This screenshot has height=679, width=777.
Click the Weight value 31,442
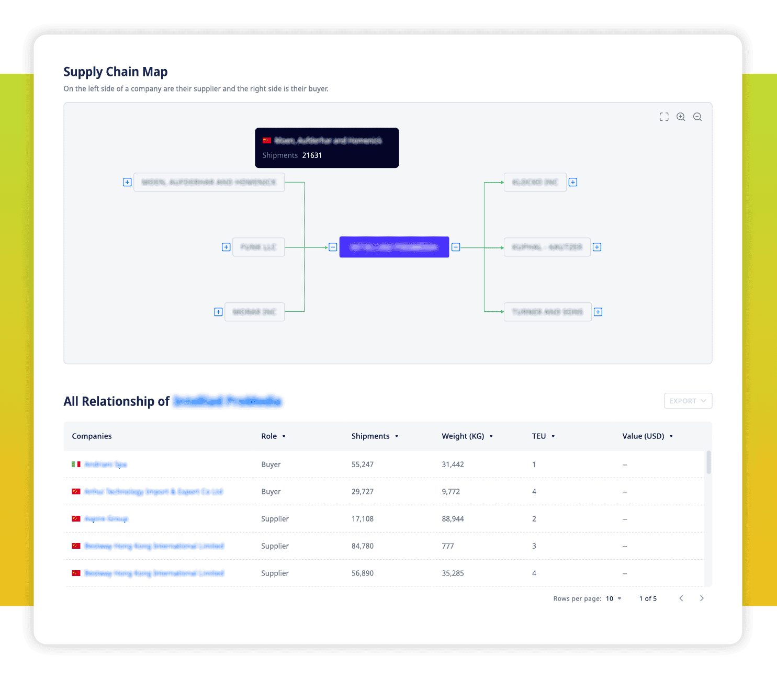(453, 465)
